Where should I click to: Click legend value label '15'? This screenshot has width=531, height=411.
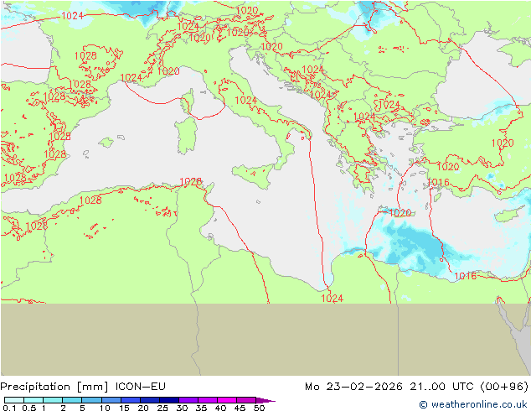point(124,408)
